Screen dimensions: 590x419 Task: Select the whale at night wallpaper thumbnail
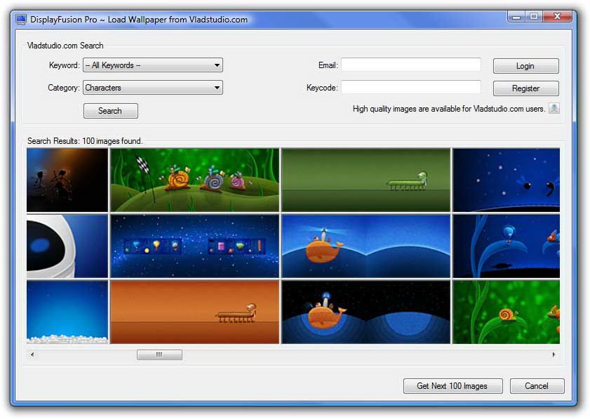pos(366,312)
